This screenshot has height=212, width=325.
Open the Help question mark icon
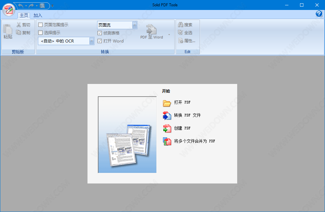(x=319, y=14)
